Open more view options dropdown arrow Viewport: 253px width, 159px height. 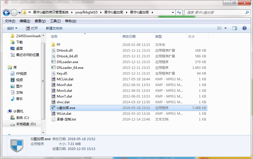pos(225,28)
